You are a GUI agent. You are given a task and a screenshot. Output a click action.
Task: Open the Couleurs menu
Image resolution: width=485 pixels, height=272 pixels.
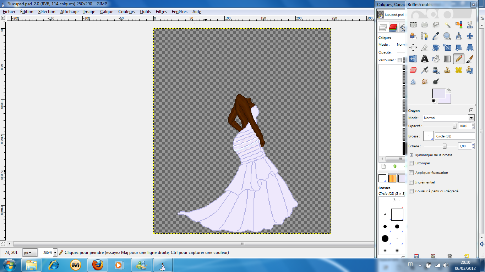tap(126, 12)
